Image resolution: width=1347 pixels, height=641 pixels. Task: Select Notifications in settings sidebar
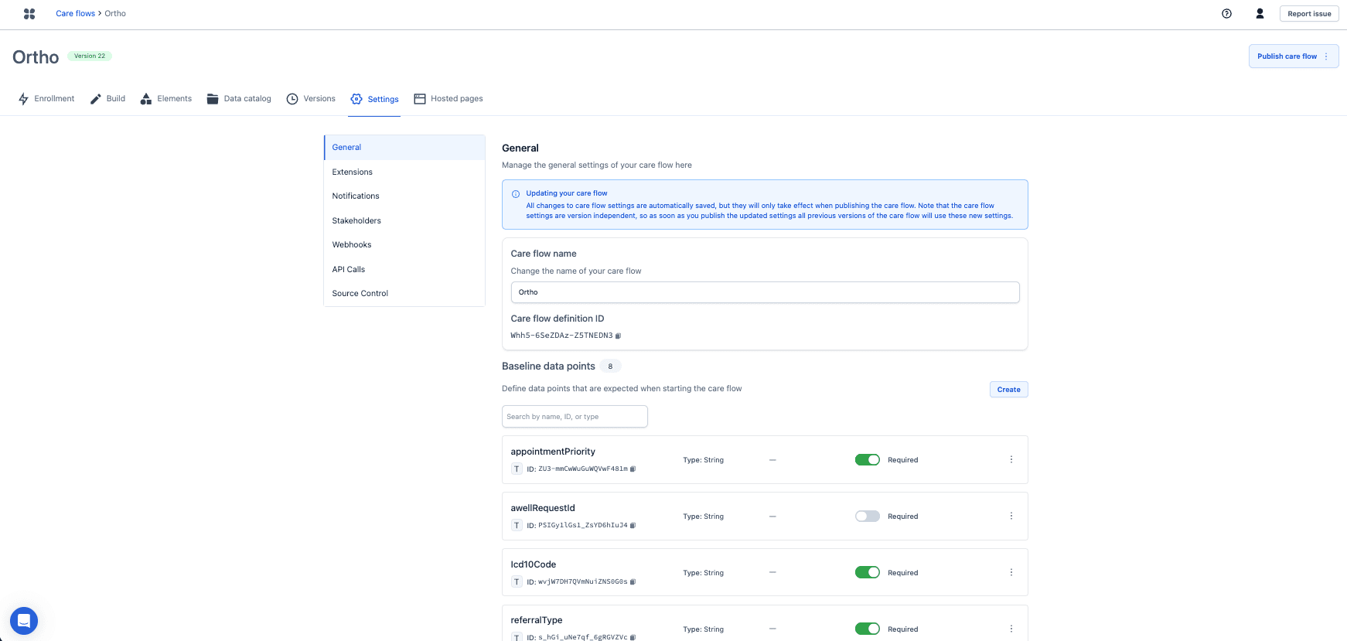pos(404,196)
